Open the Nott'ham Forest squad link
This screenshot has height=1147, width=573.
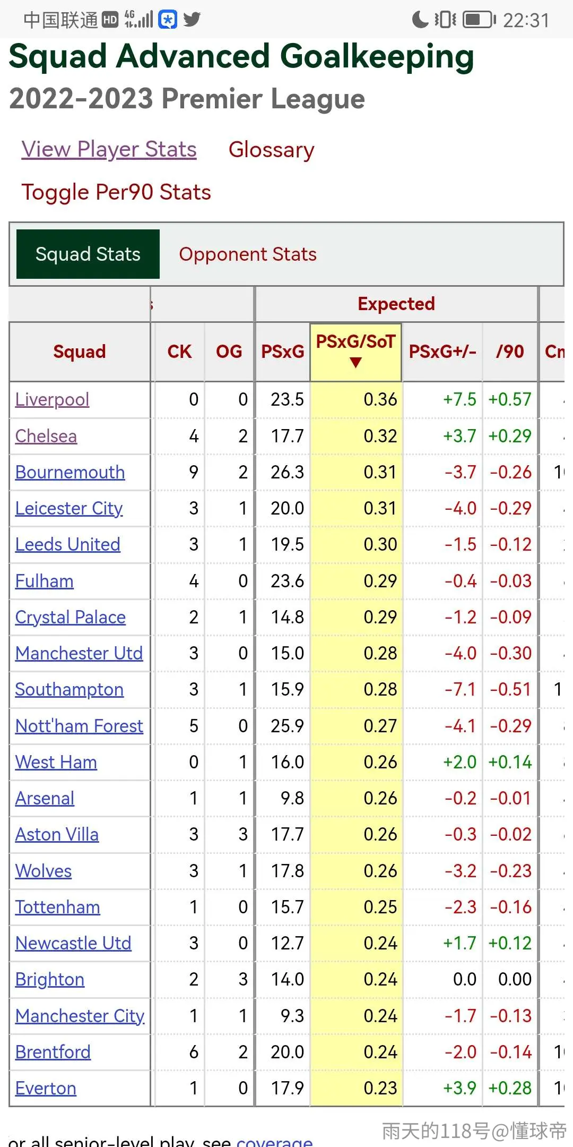[79, 726]
